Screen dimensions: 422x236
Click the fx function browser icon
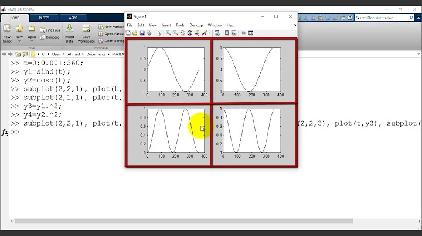coord(5,132)
